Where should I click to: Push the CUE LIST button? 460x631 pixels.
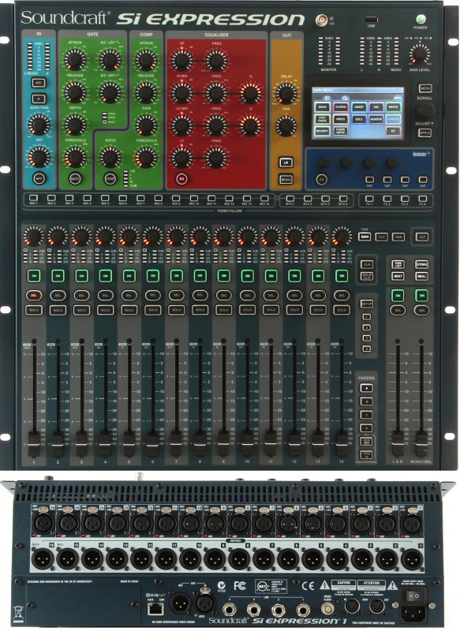pos(398,264)
